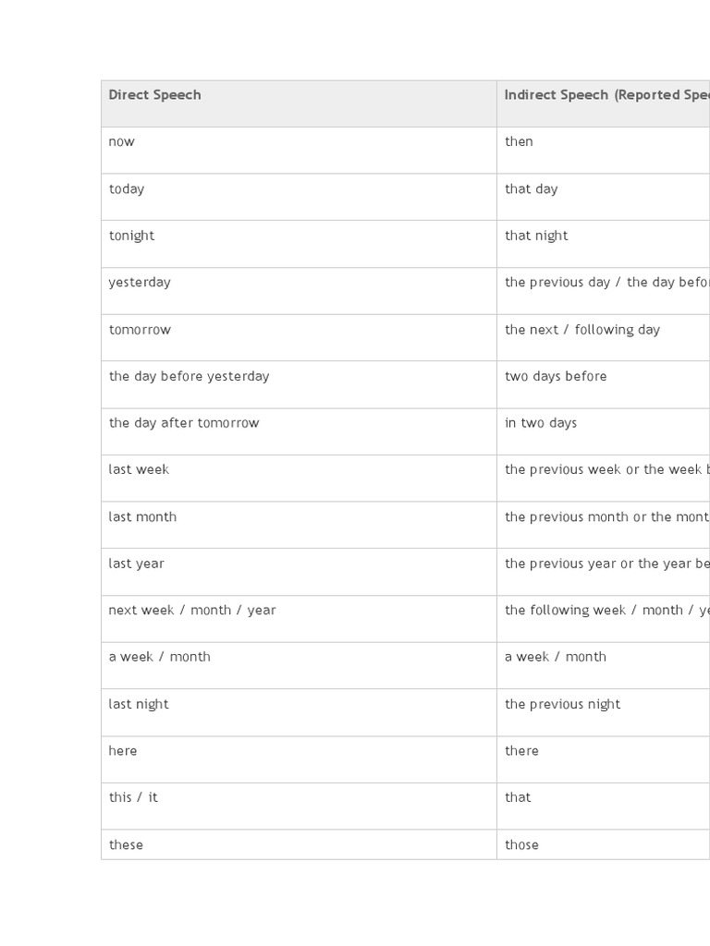Click the "tomorrow" cell
710x946 pixels.
coord(140,330)
